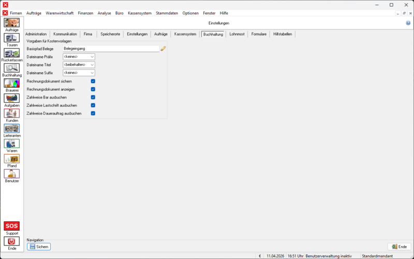Uncheck Zahlweise Bar ausbuchen
Image resolution: width=414 pixels, height=259 pixels.
[93, 98]
